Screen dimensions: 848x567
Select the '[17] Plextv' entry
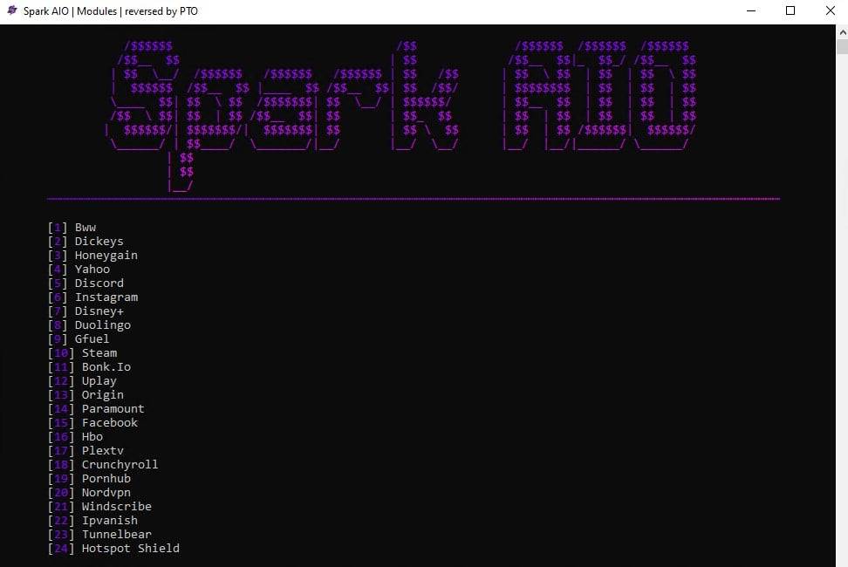pos(85,451)
